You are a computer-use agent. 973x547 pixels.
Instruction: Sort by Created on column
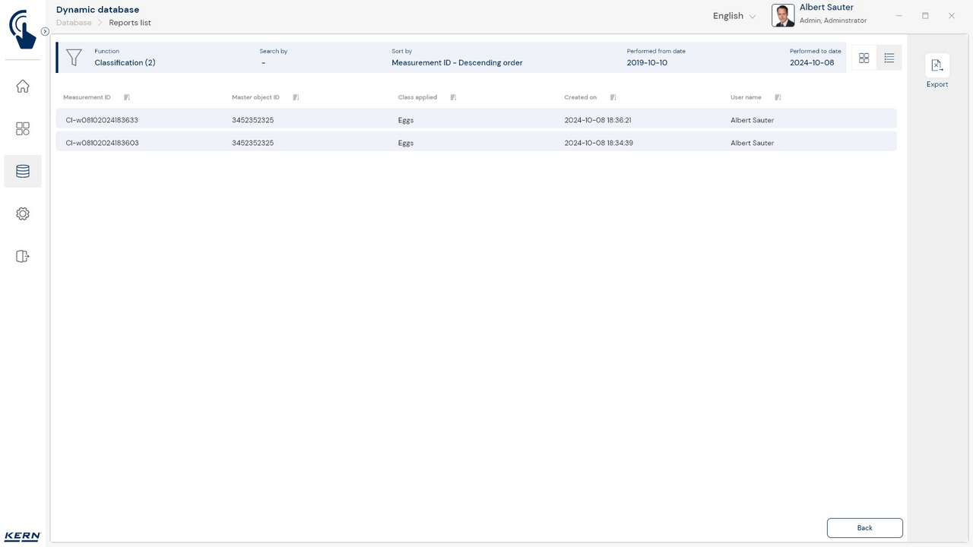pos(613,97)
